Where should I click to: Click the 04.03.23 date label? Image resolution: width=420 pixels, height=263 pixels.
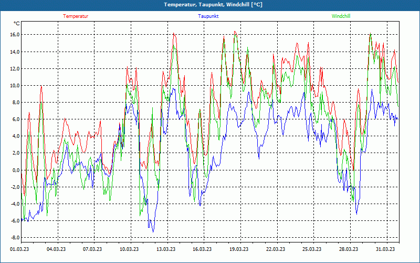pos(56,249)
